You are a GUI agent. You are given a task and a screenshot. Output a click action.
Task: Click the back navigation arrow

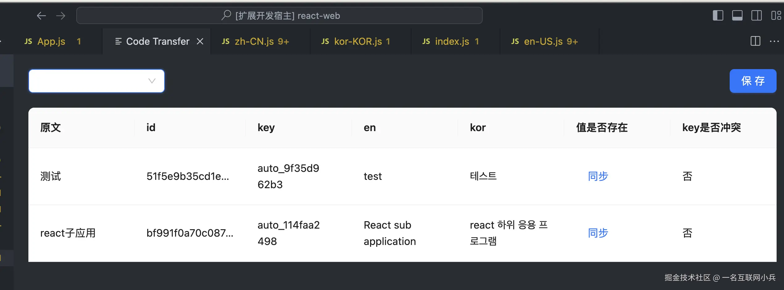tap(41, 15)
